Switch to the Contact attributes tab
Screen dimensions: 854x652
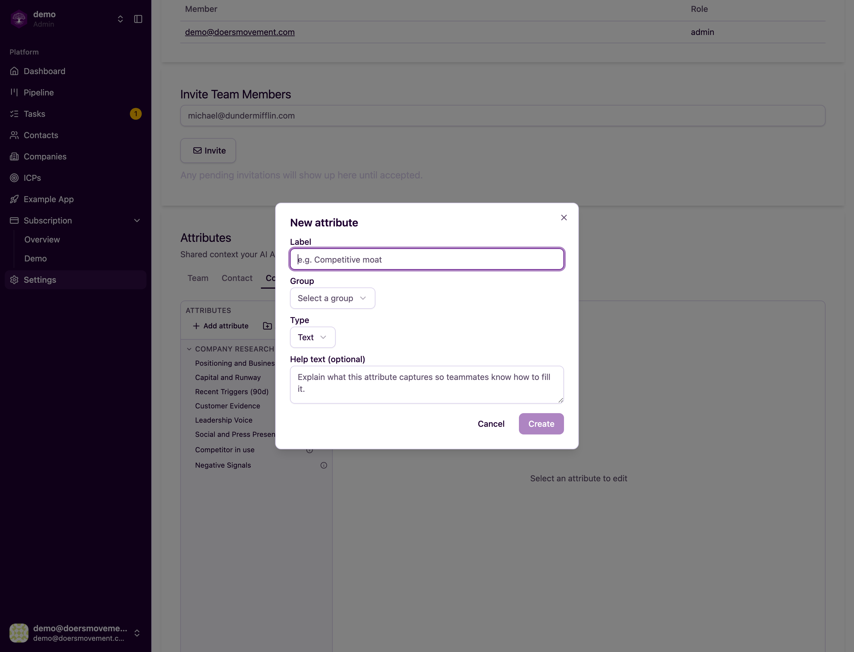coord(237,278)
